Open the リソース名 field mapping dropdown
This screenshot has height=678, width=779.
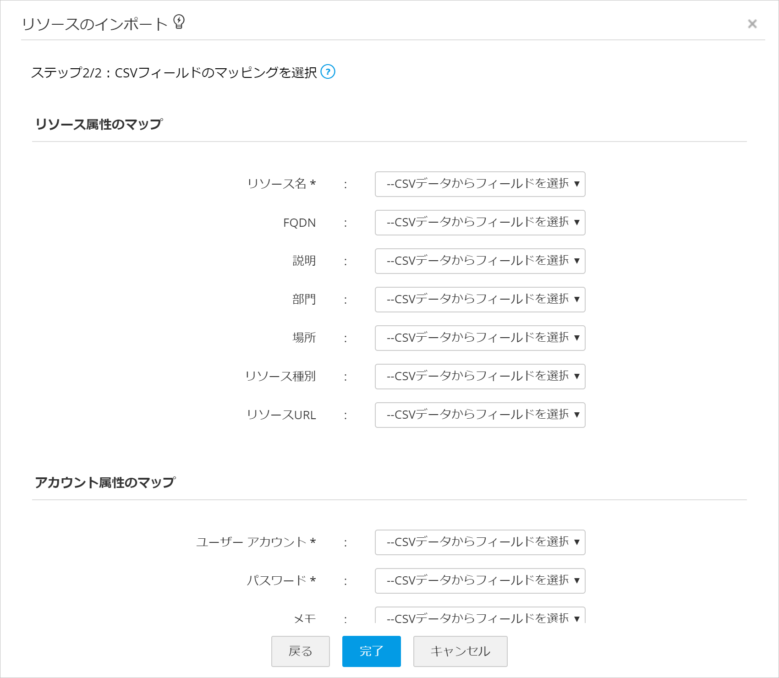point(480,184)
